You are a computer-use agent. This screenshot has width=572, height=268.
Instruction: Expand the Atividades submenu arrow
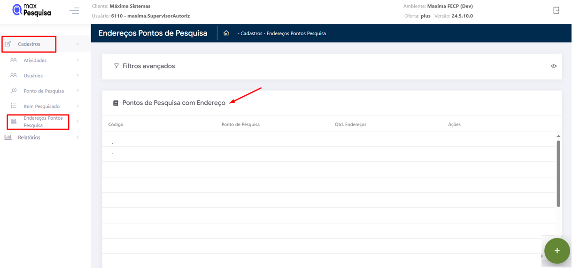pos(77,60)
